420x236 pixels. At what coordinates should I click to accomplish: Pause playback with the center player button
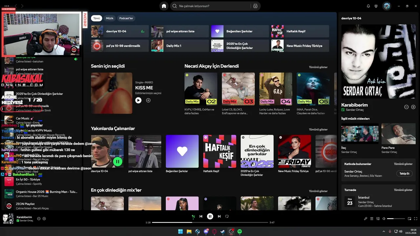210,216
